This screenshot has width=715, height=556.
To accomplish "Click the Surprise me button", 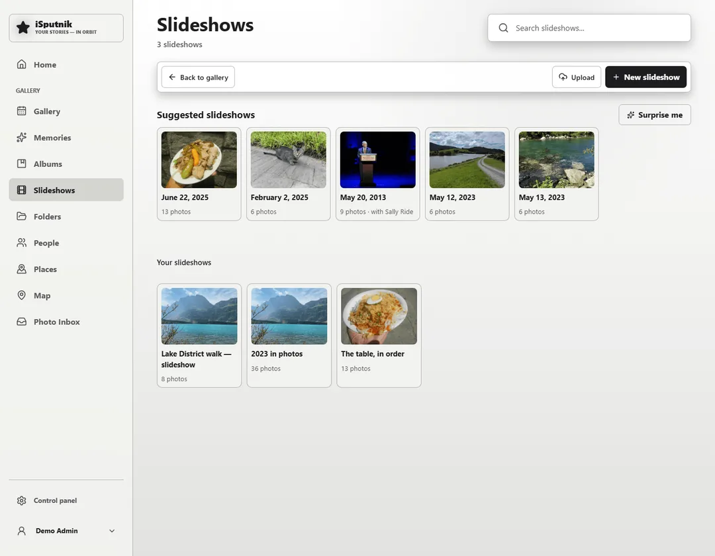I will (654, 115).
